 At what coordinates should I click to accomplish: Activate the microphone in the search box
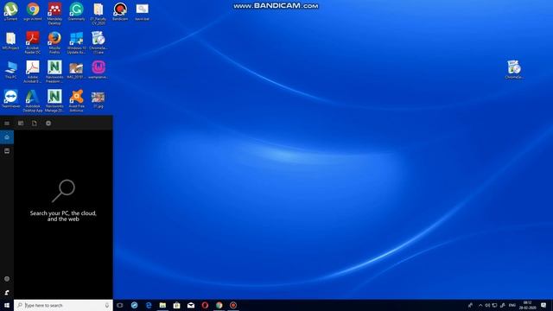click(107, 305)
